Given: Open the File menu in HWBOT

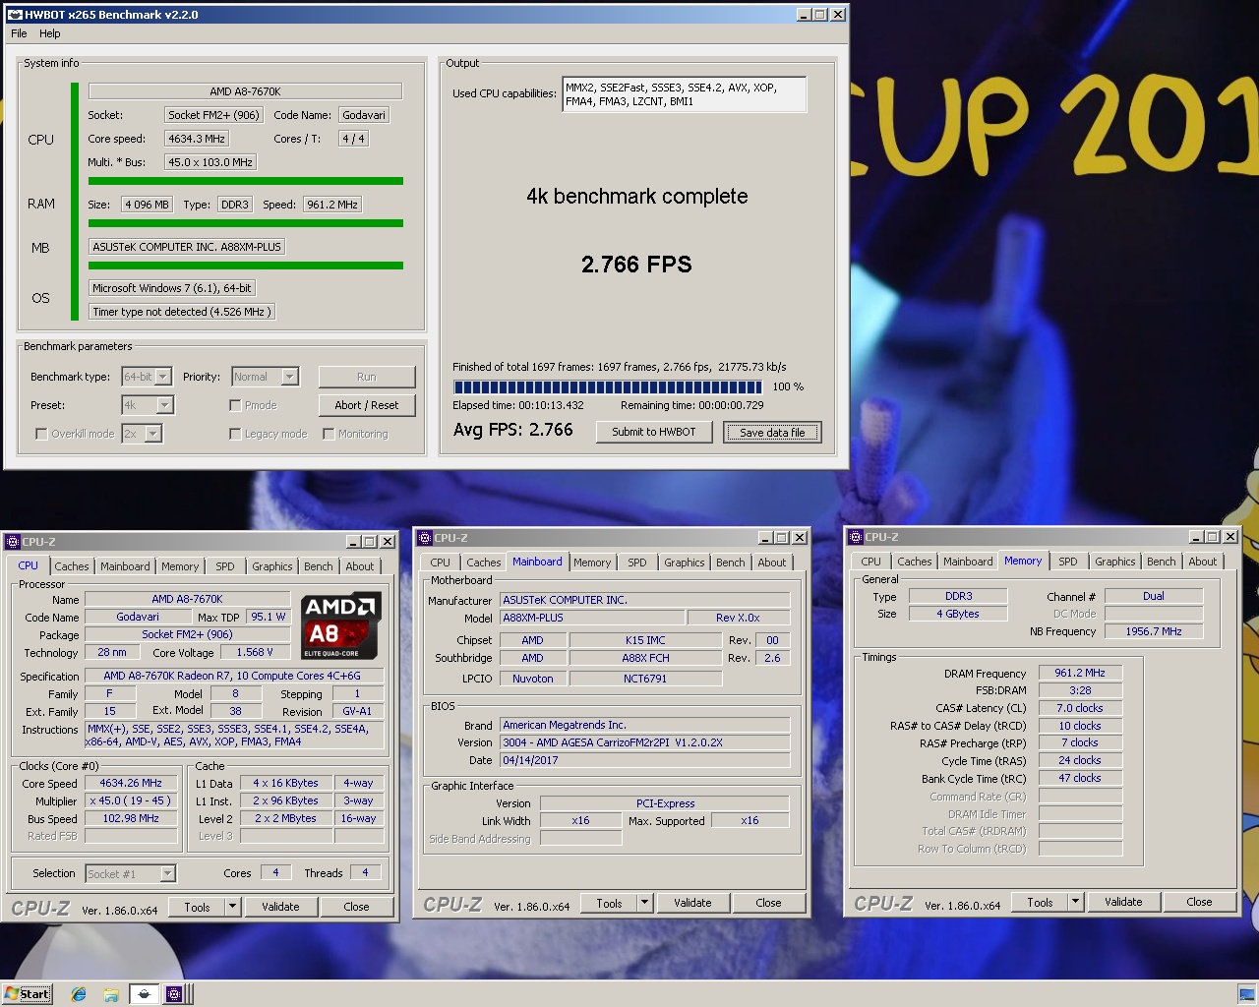Looking at the screenshot, I should point(19,33).
